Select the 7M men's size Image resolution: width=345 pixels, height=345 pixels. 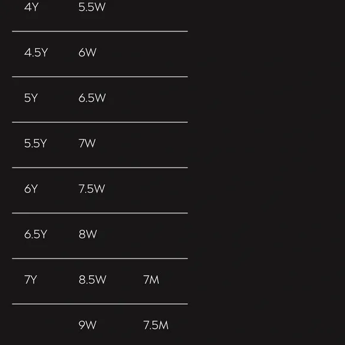(x=151, y=280)
